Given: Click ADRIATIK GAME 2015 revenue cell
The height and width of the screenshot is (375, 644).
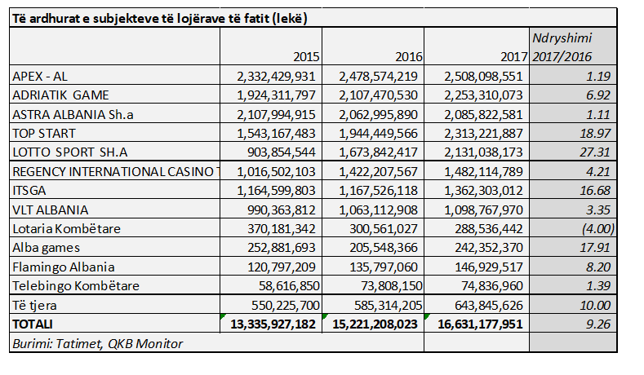Looking at the screenshot, I should 271,95.
